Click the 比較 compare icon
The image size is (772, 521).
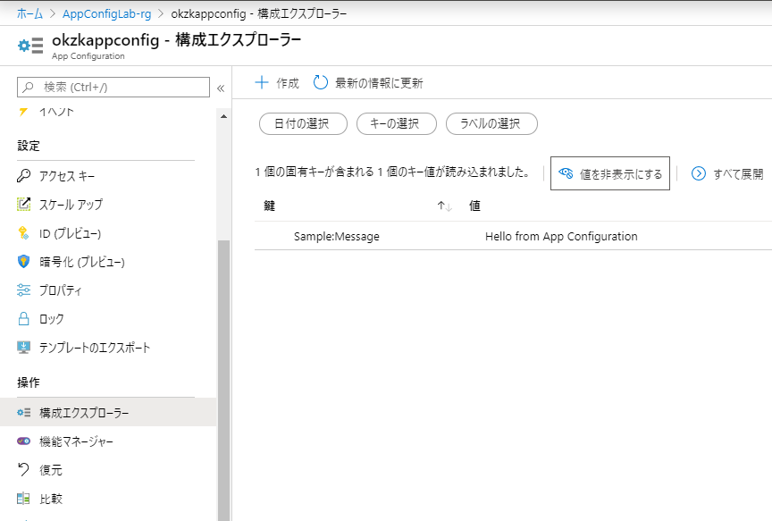pyautogui.click(x=23, y=499)
